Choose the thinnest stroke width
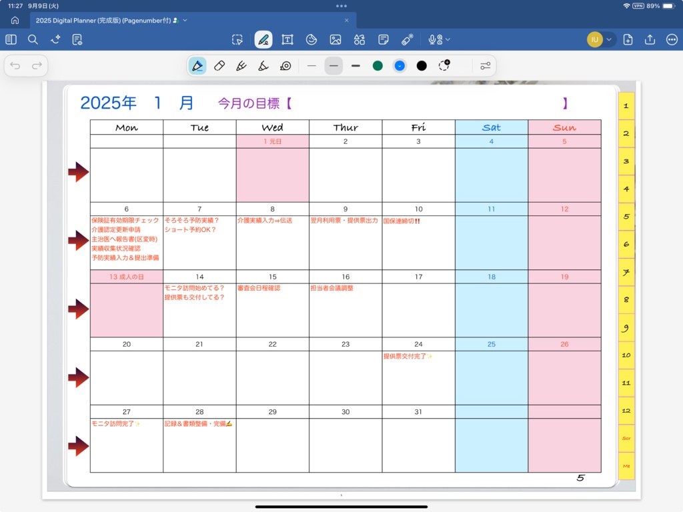683x512 pixels. tap(311, 66)
